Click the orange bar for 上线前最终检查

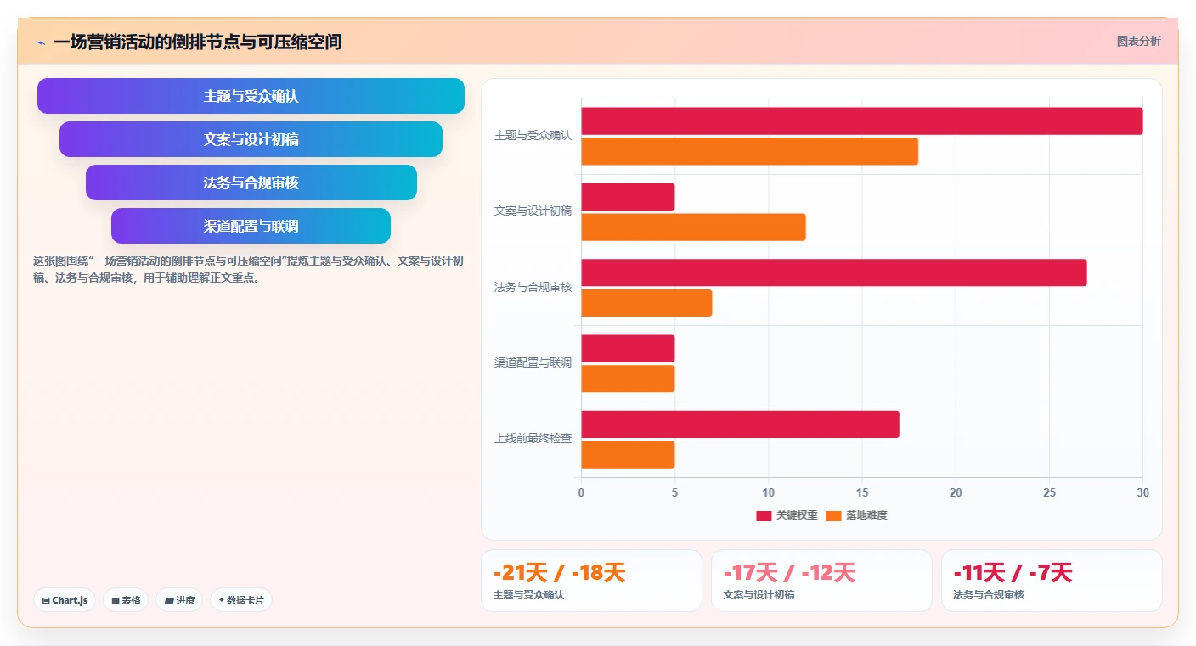pos(628,454)
